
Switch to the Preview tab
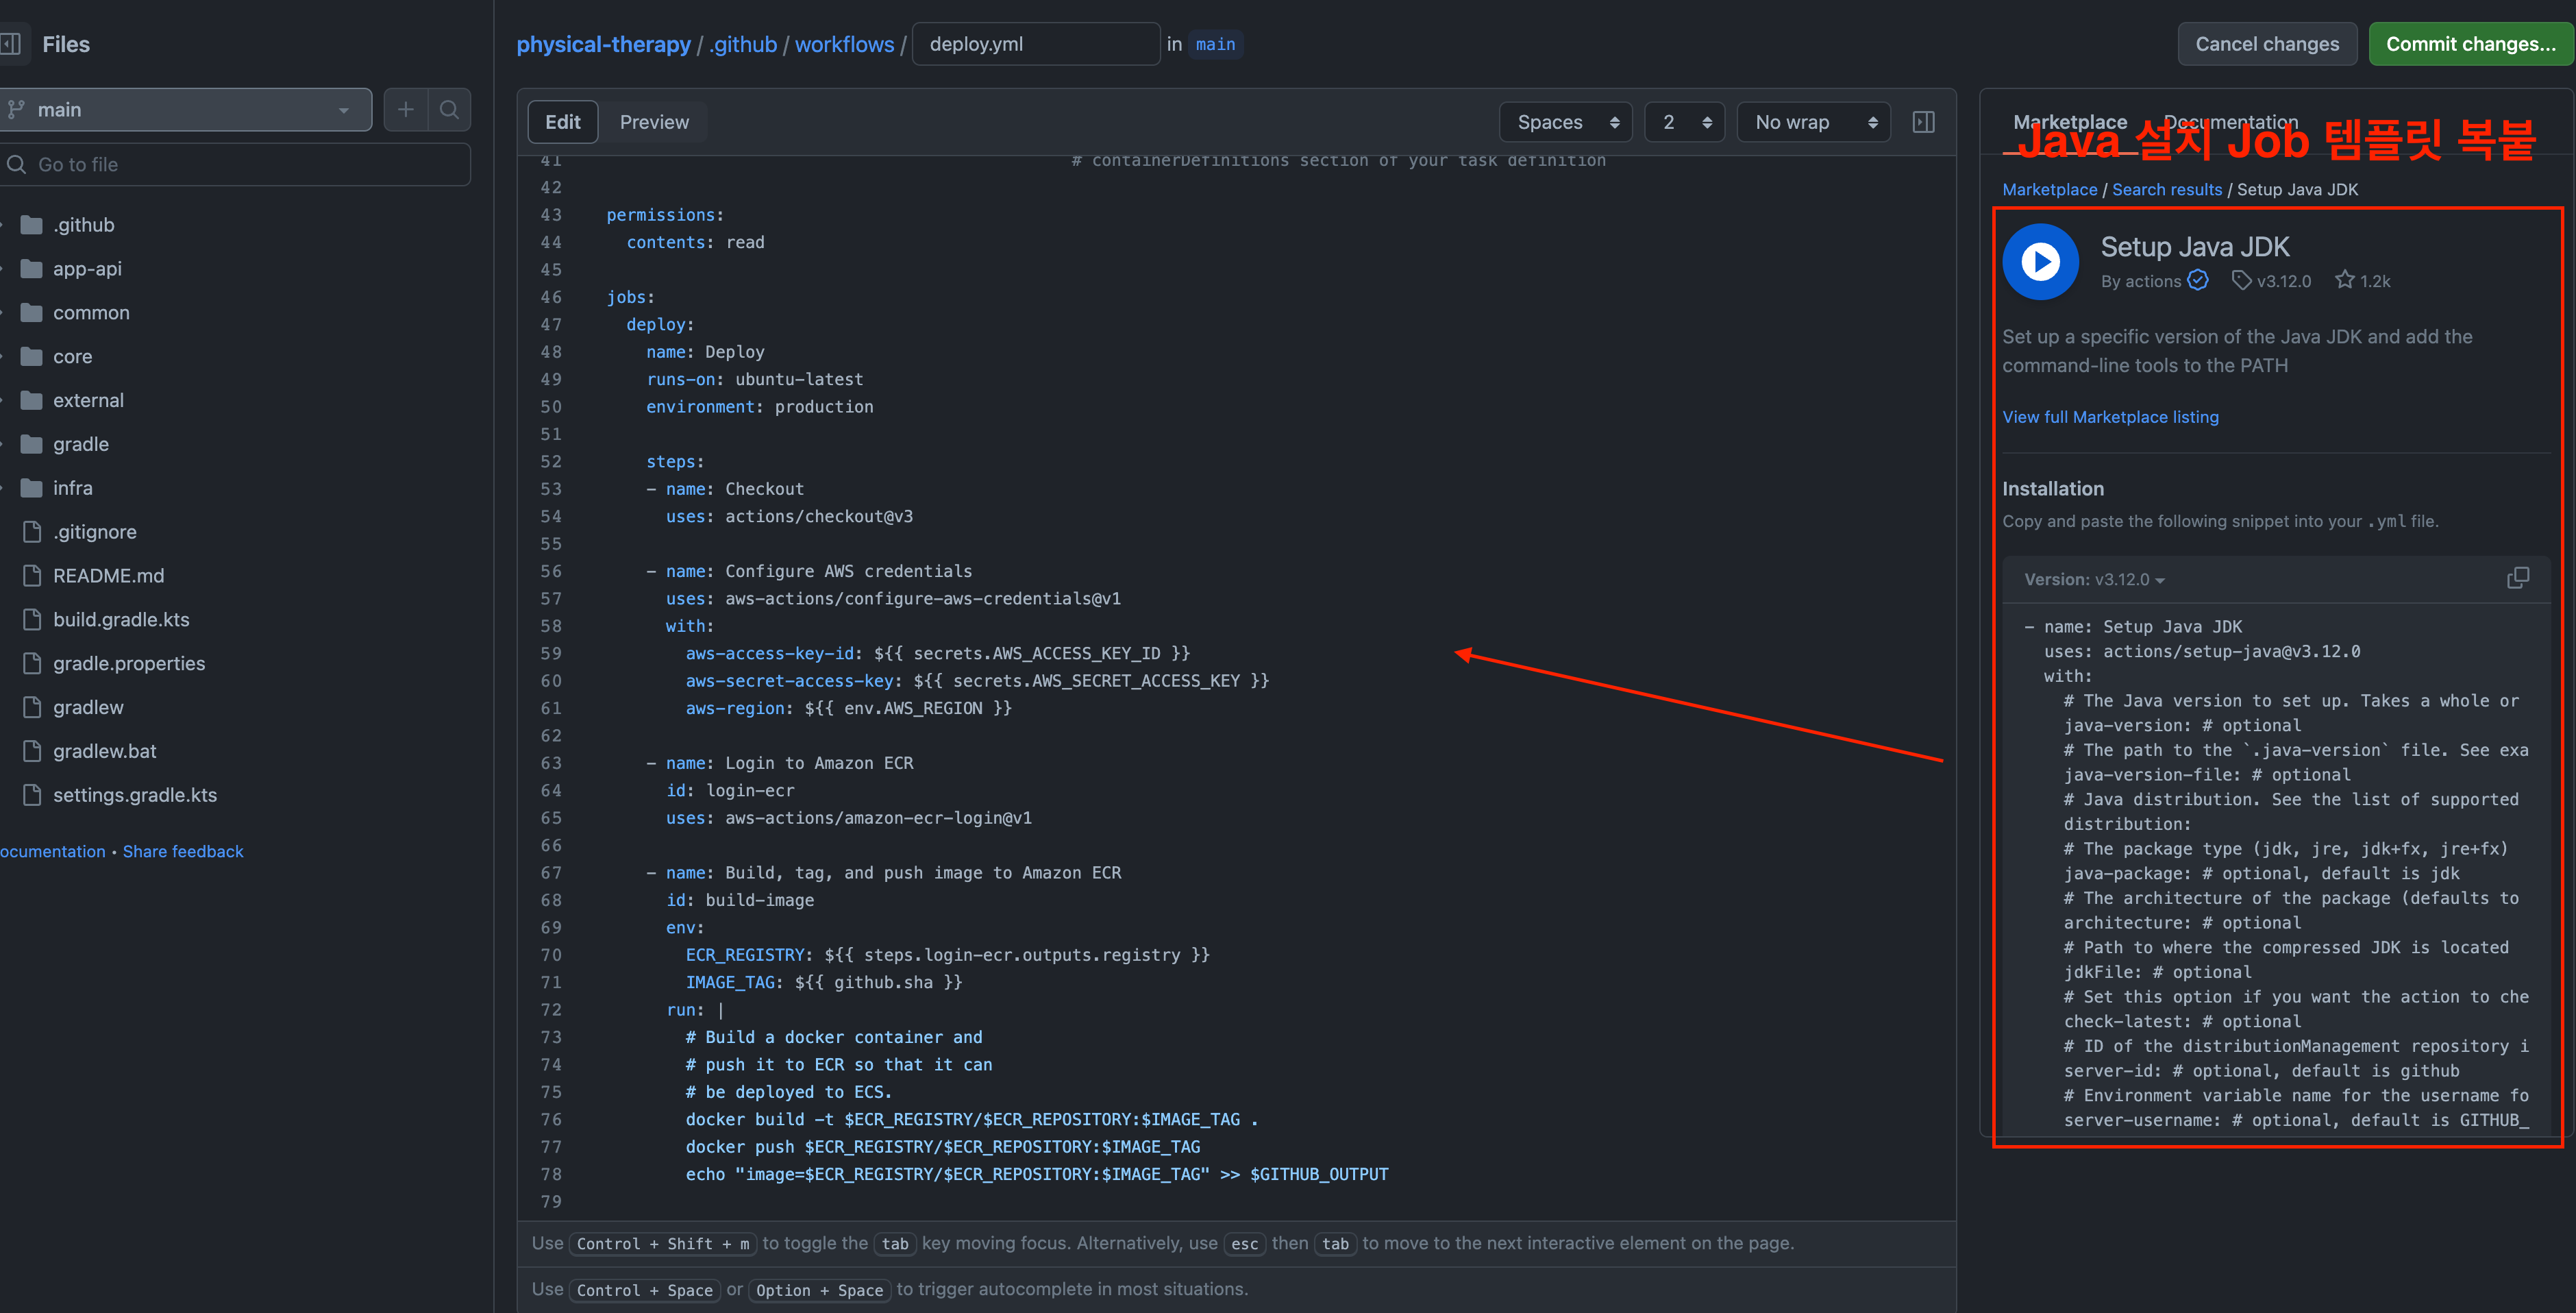pyautogui.click(x=654, y=122)
